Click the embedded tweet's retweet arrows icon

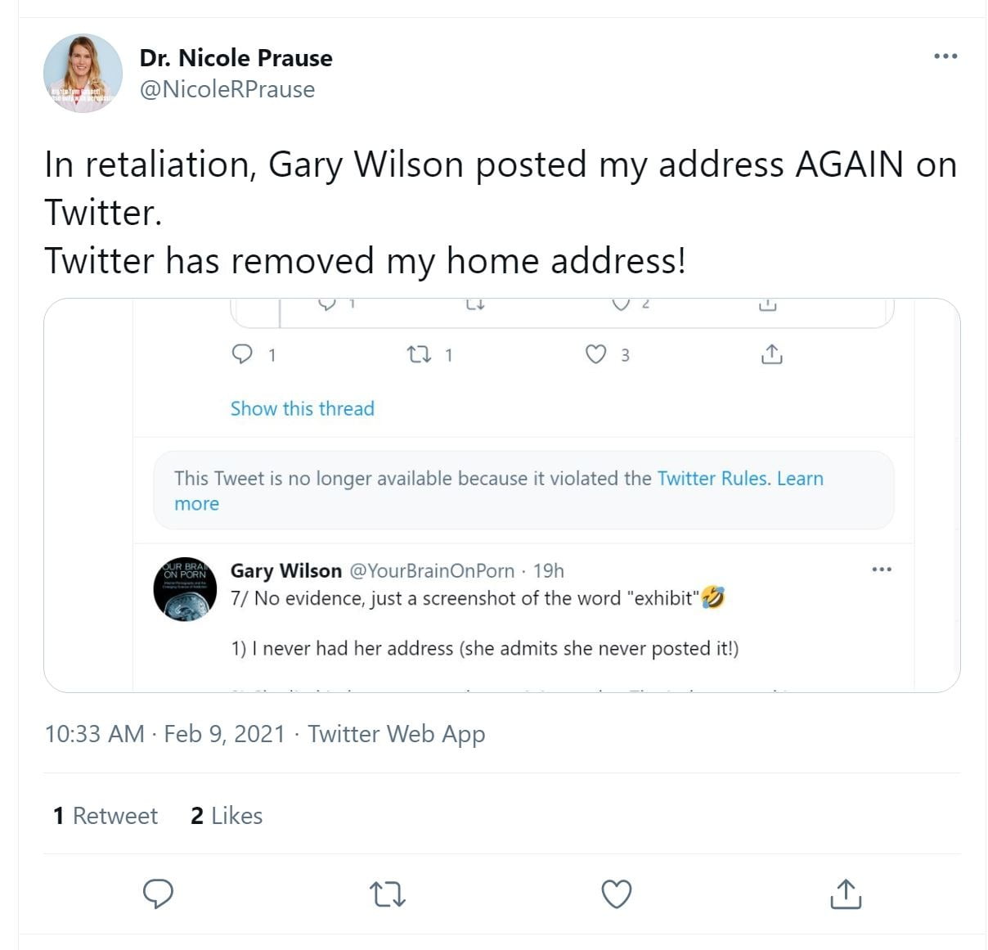[419, 353]
